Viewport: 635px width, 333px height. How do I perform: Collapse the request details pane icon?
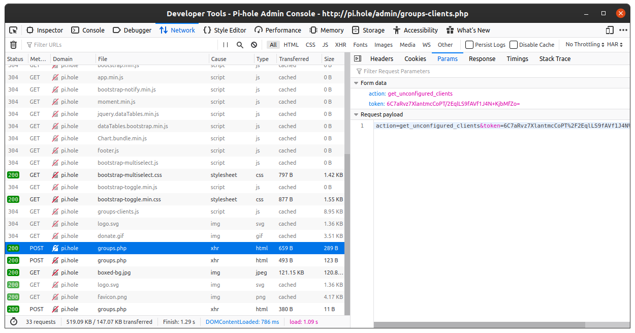[358, 59]
